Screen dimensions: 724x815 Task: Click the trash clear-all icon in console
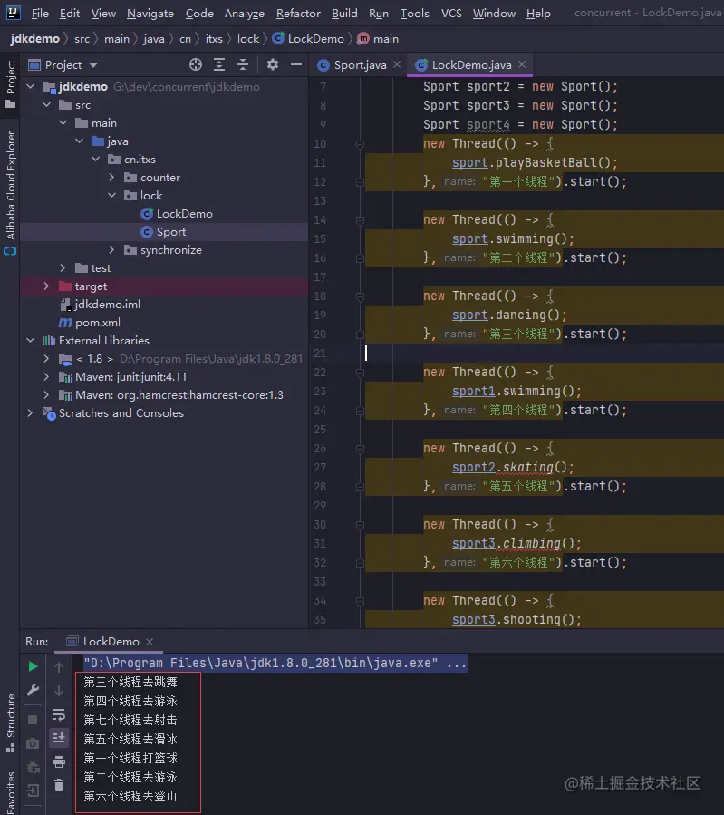tap(59, 785)
